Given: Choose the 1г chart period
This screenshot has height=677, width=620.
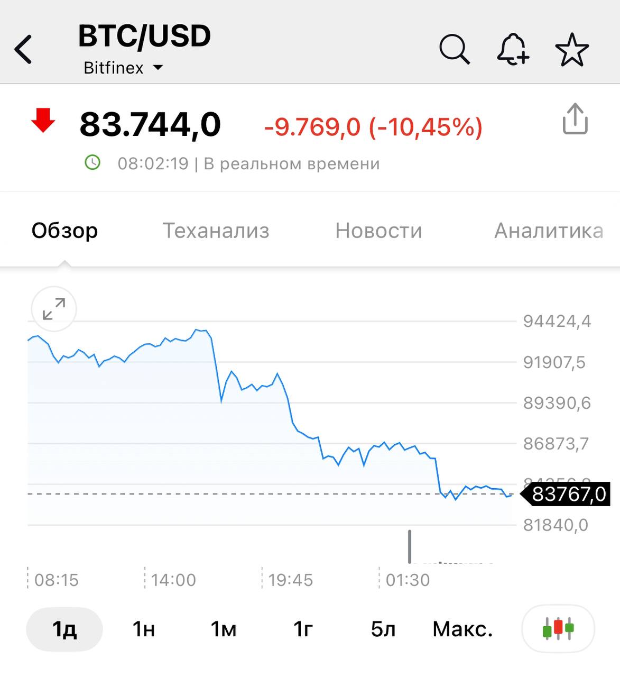Looking at the screenshot, I should point(303,629).
